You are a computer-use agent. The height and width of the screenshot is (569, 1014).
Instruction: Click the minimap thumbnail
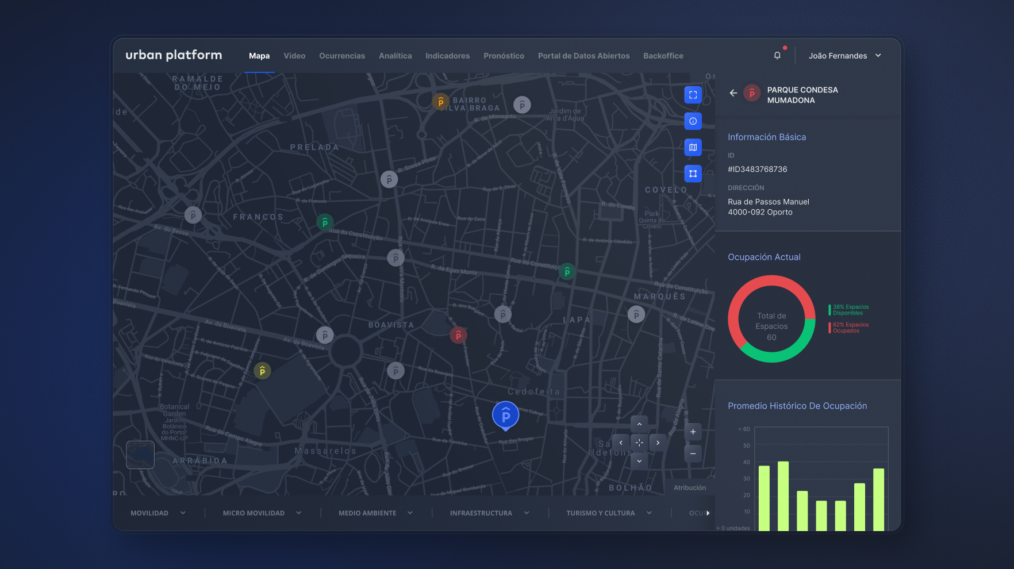tap(140, 455)
